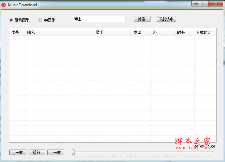The width and height of the screenshot is (225, 162).
Task: Sort by the 曲名 column header
Action: (x=60, y=33)
